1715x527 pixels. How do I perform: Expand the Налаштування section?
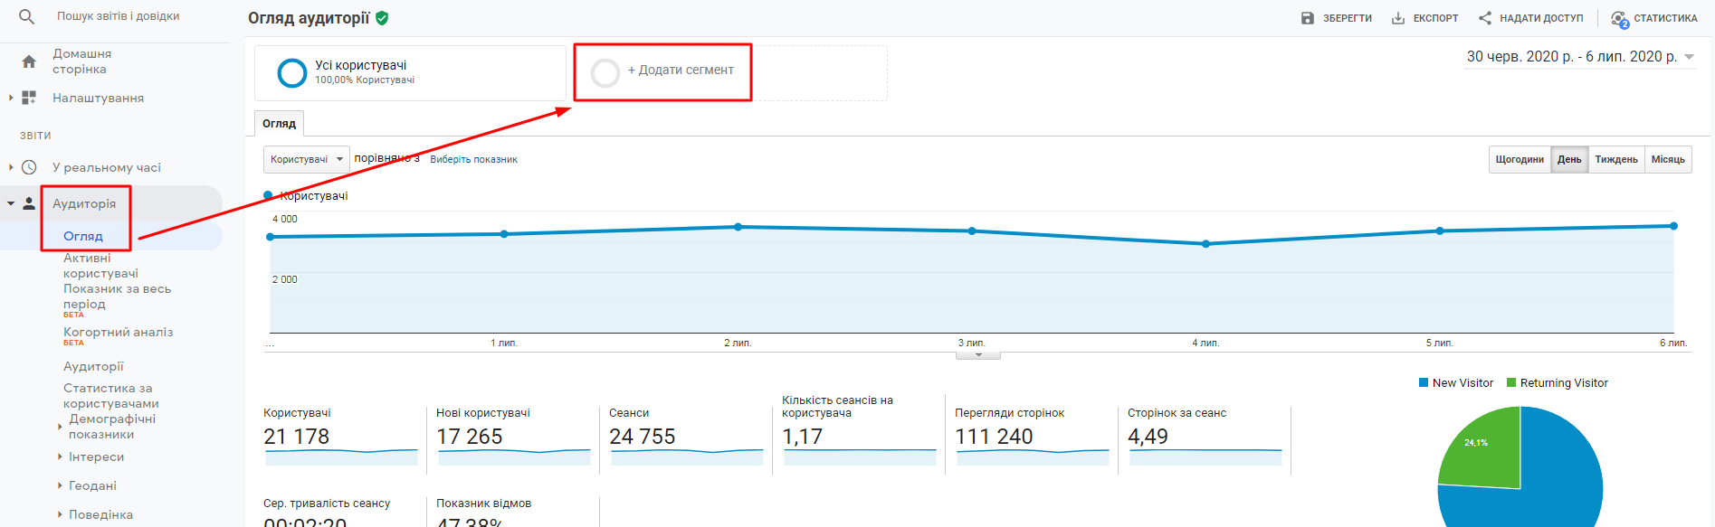point(11,98)
